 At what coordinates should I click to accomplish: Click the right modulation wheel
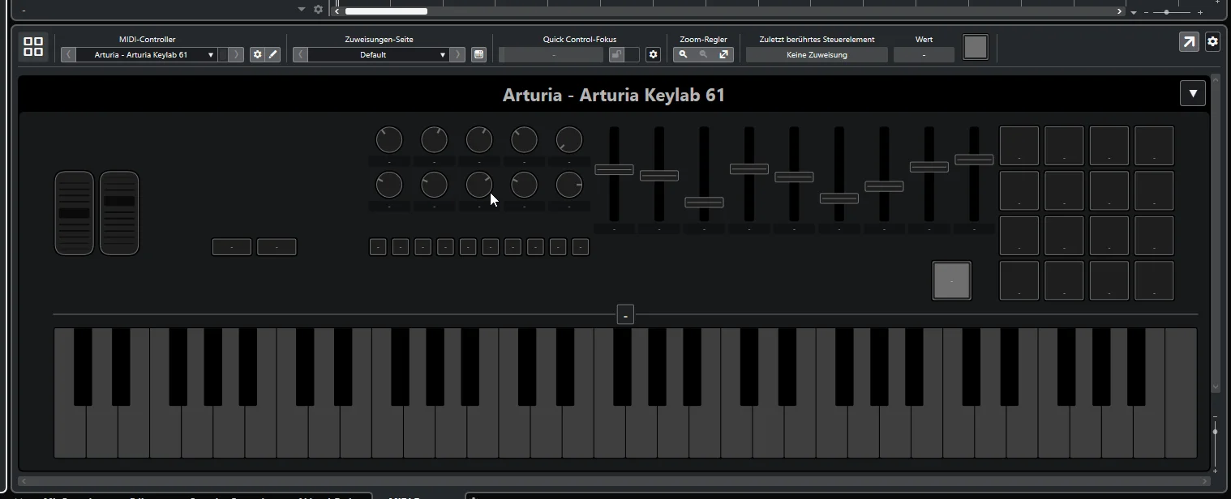click(119, 213)
